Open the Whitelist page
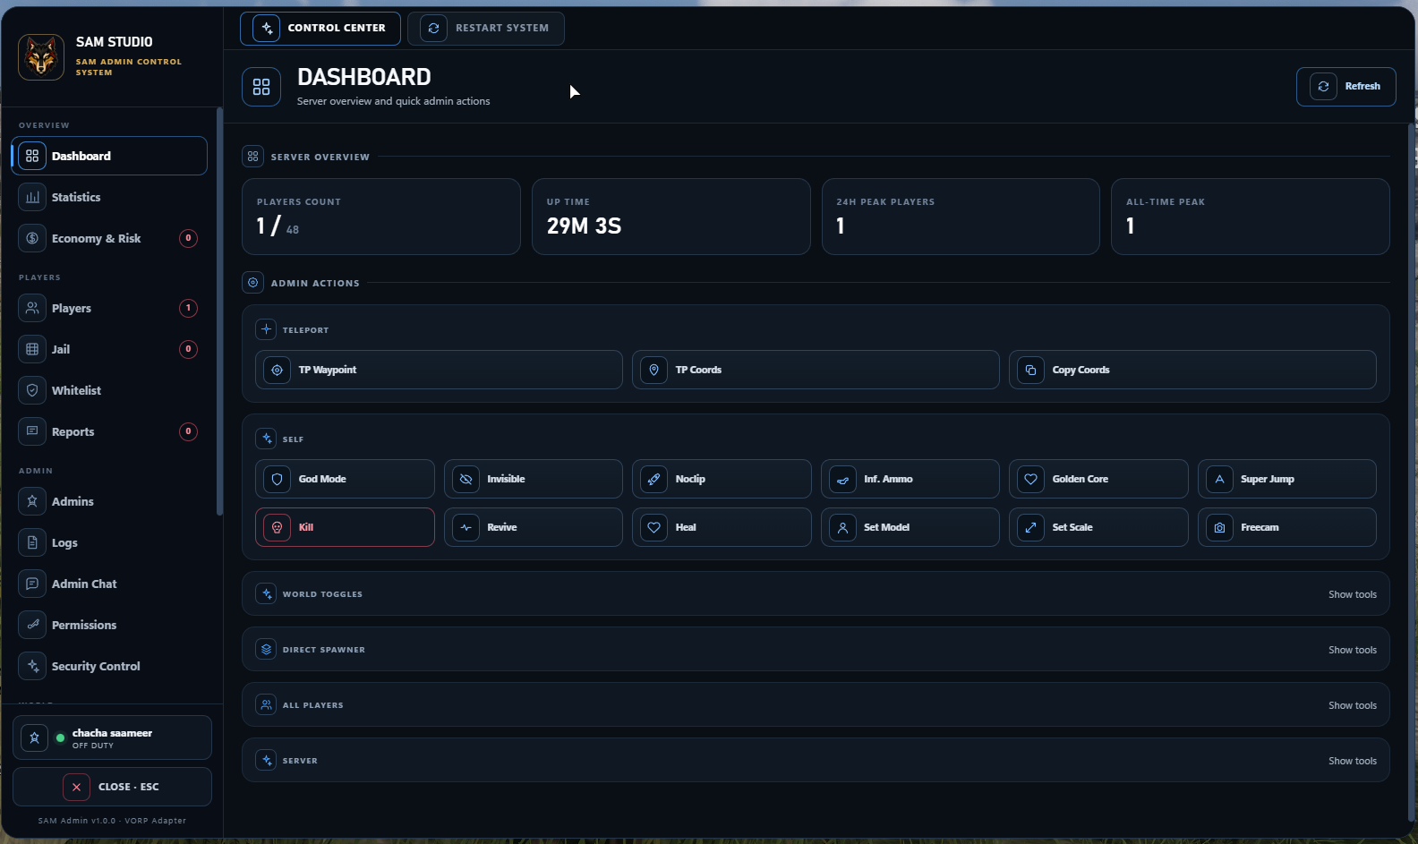The image size is (1418, 844). (109, 390)
